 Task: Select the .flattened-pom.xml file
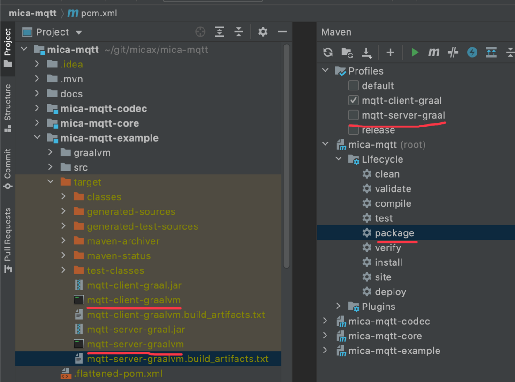coord(118,374)
